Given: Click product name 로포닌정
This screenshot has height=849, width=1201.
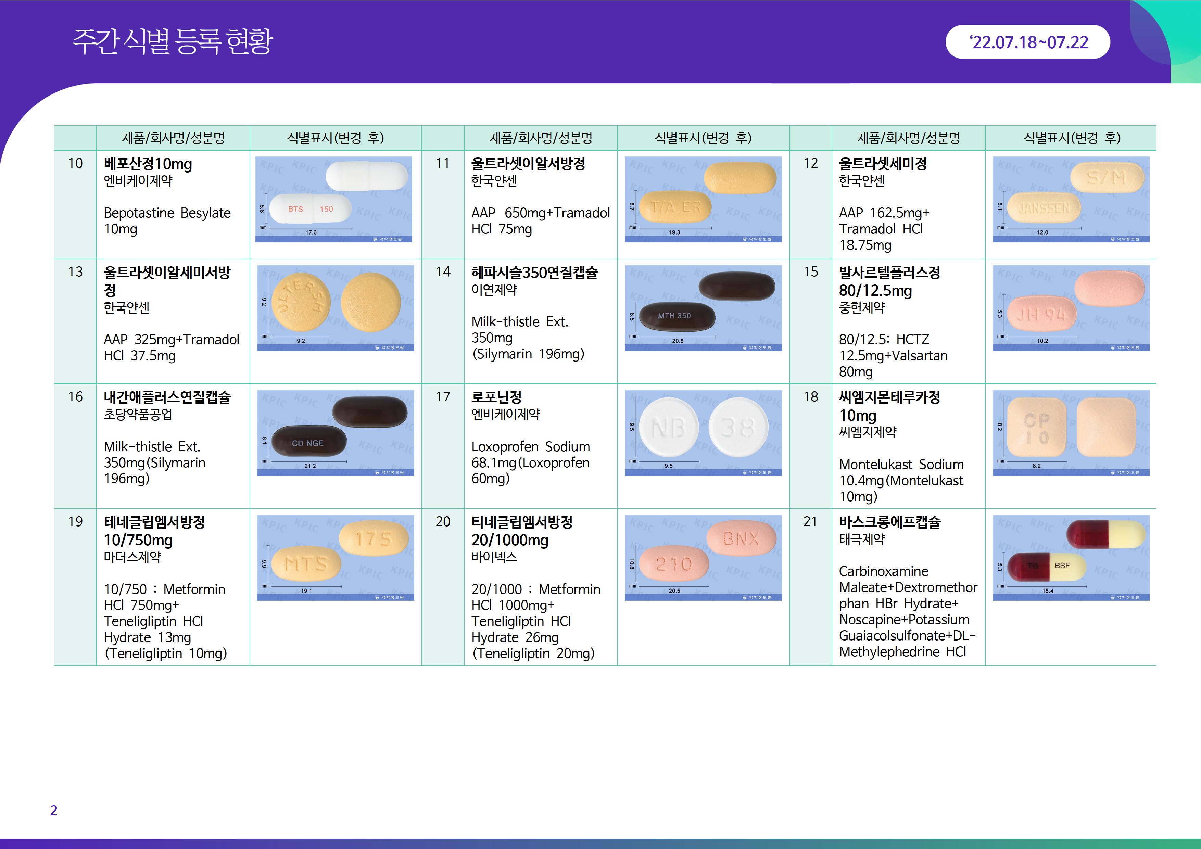Looking at the screenshot, I should tap(496, 397).
